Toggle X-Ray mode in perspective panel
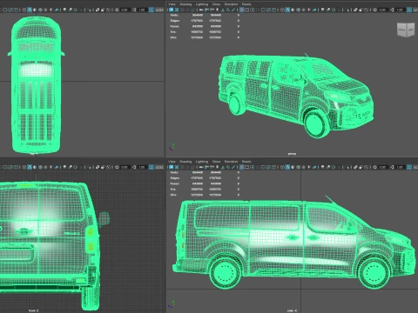 [355, 10]
